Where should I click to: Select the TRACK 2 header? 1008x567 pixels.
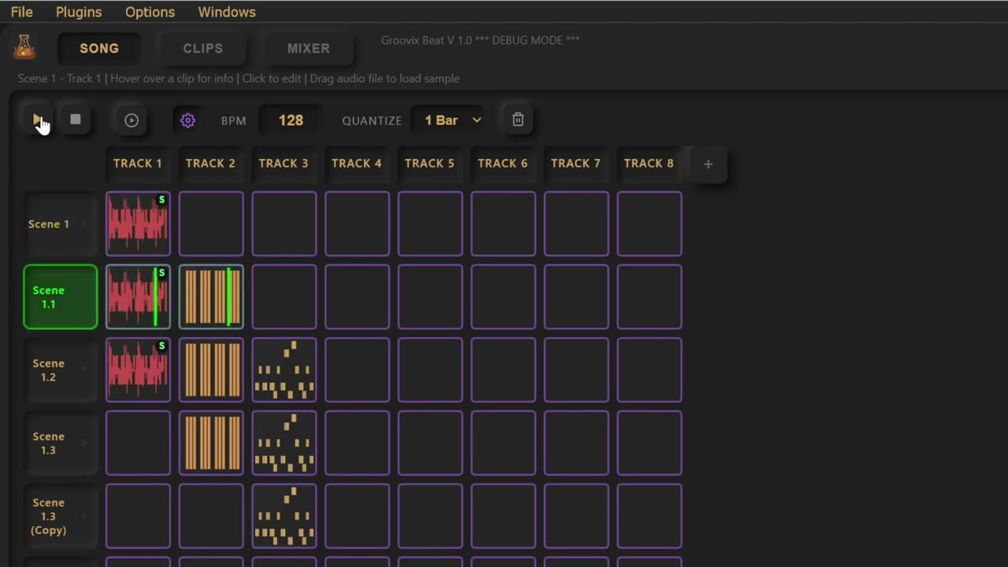coord(210,163)
